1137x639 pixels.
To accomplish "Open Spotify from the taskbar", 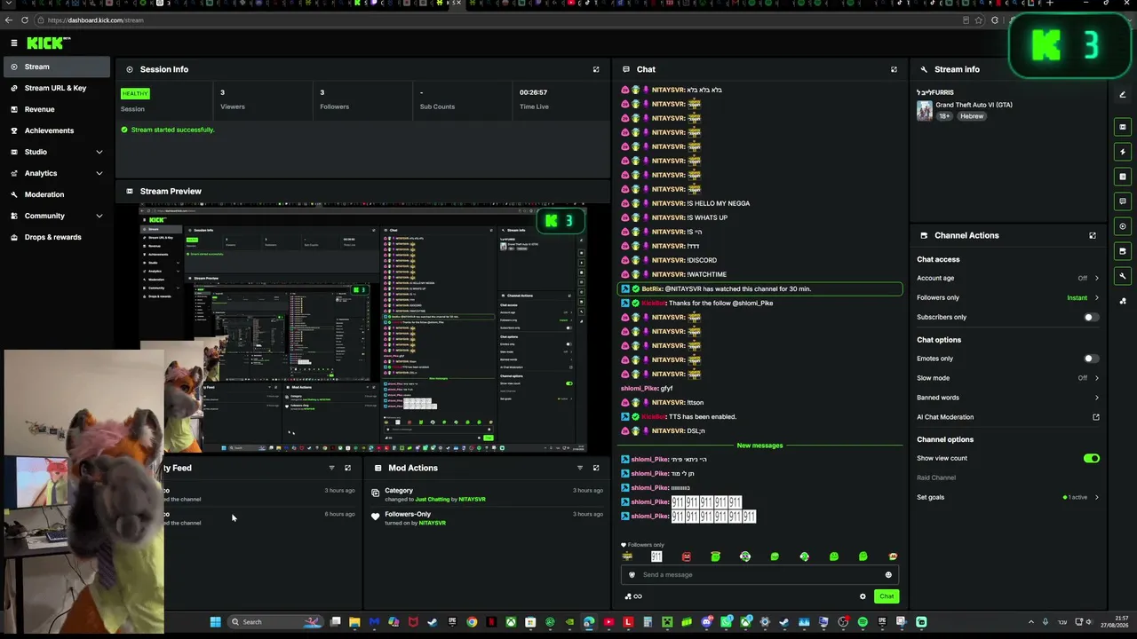I will 863,622.
